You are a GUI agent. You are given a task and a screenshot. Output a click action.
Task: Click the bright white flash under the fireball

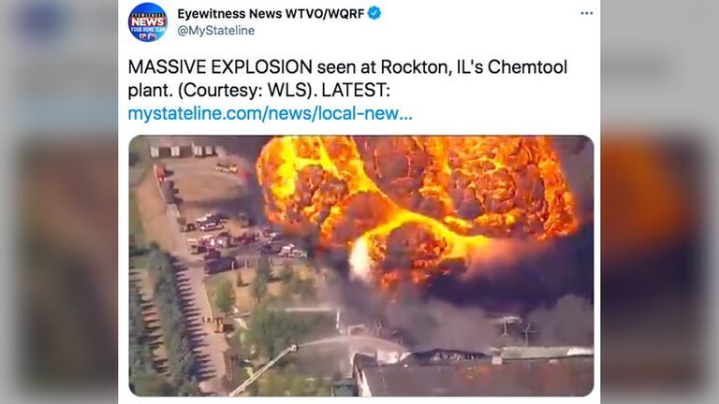(359, 259)
